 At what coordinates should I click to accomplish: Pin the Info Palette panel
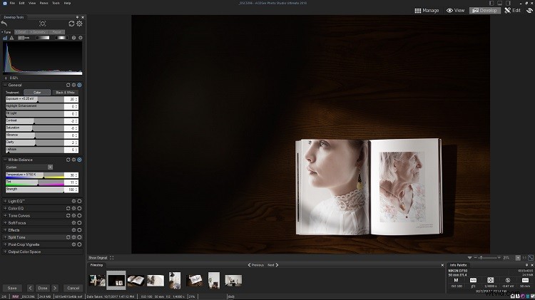tap(526, 265)
